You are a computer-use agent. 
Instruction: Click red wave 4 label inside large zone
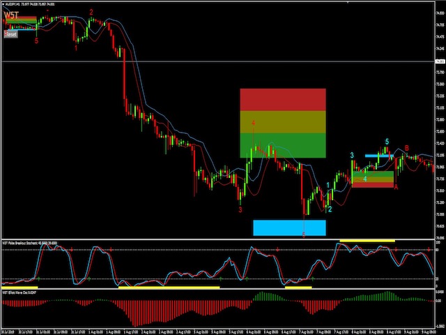pyautogui.click(x=254, y=124)
